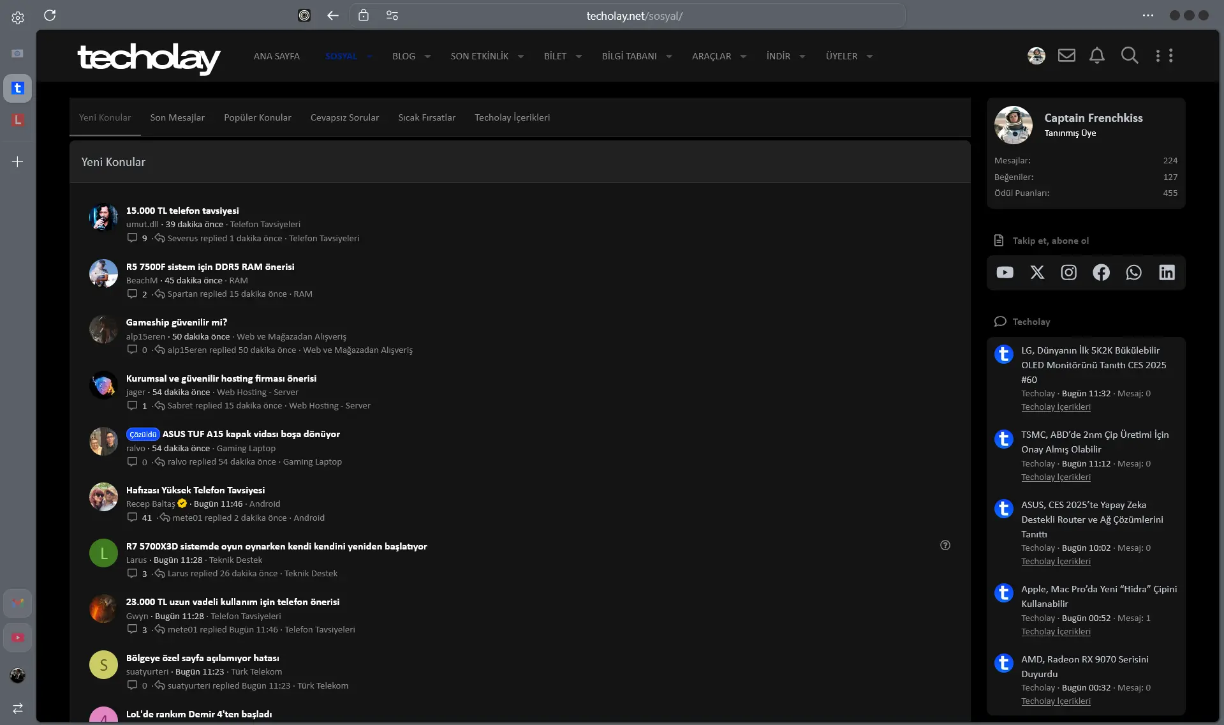Click the question mark icon on R7 5700X3D thread
This screenshot has height=725, width=1224.
945,545
